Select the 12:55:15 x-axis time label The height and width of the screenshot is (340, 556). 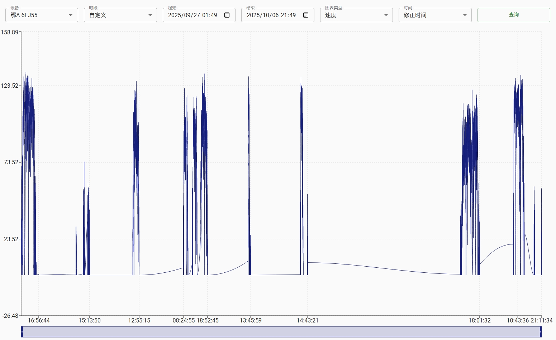pos(139,320)
